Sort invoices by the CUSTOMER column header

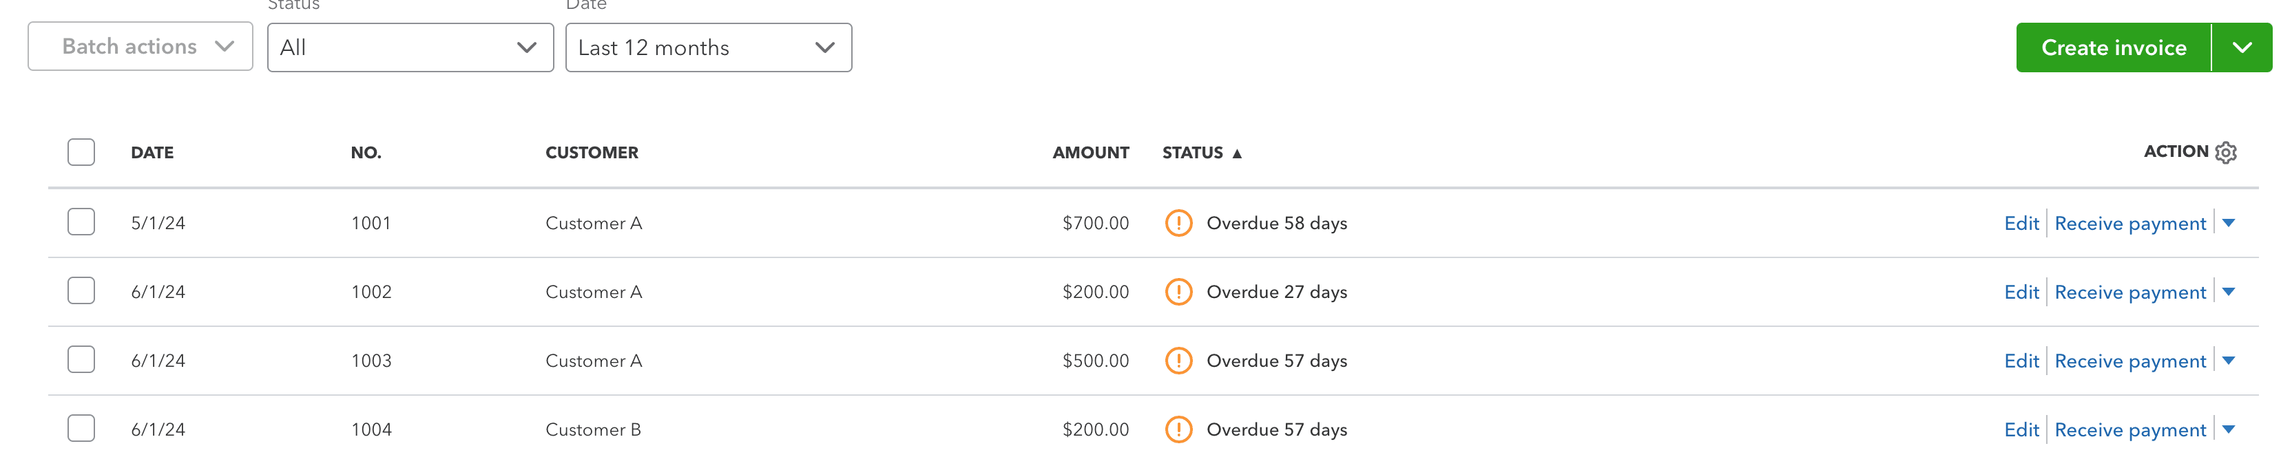pos(592,152)
